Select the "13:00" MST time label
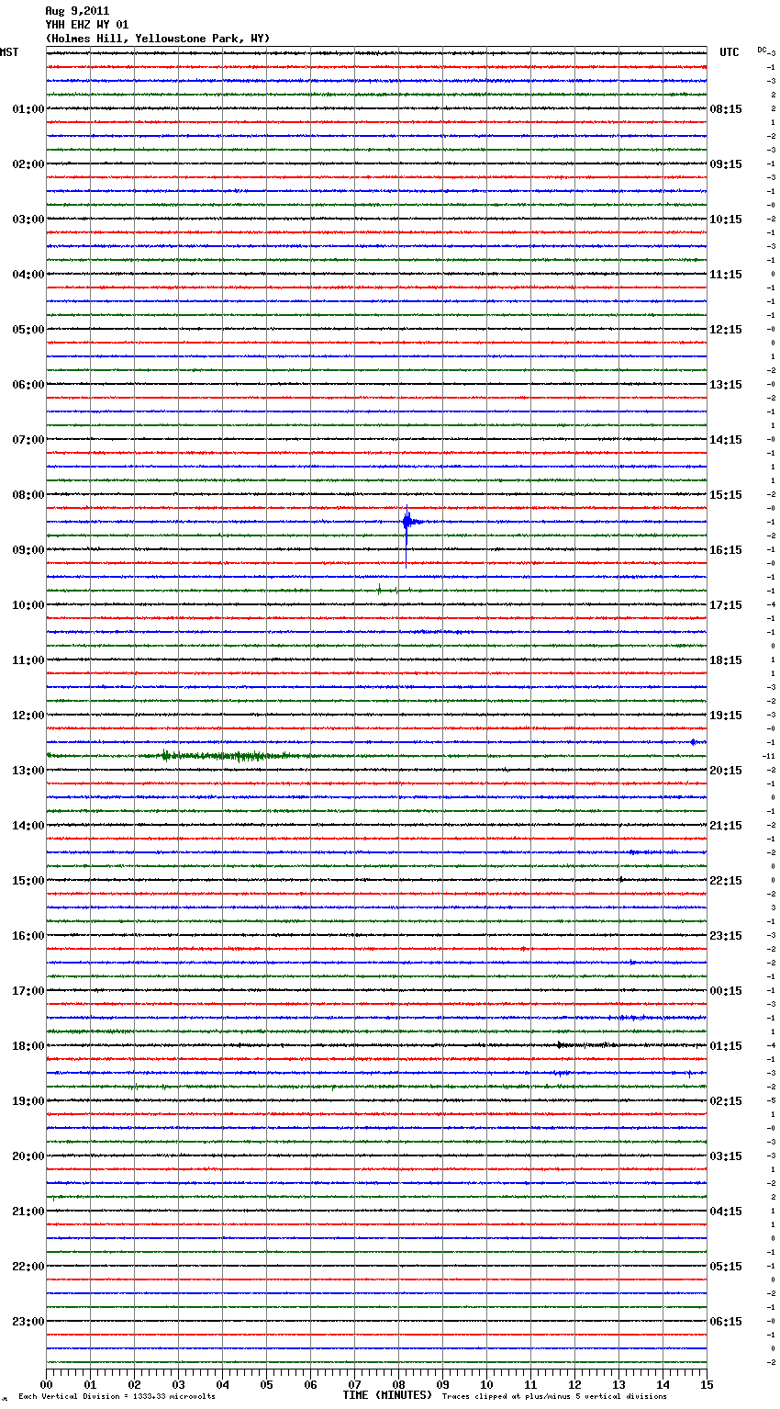The image size is (780, 1409). [x=28, y=771]
